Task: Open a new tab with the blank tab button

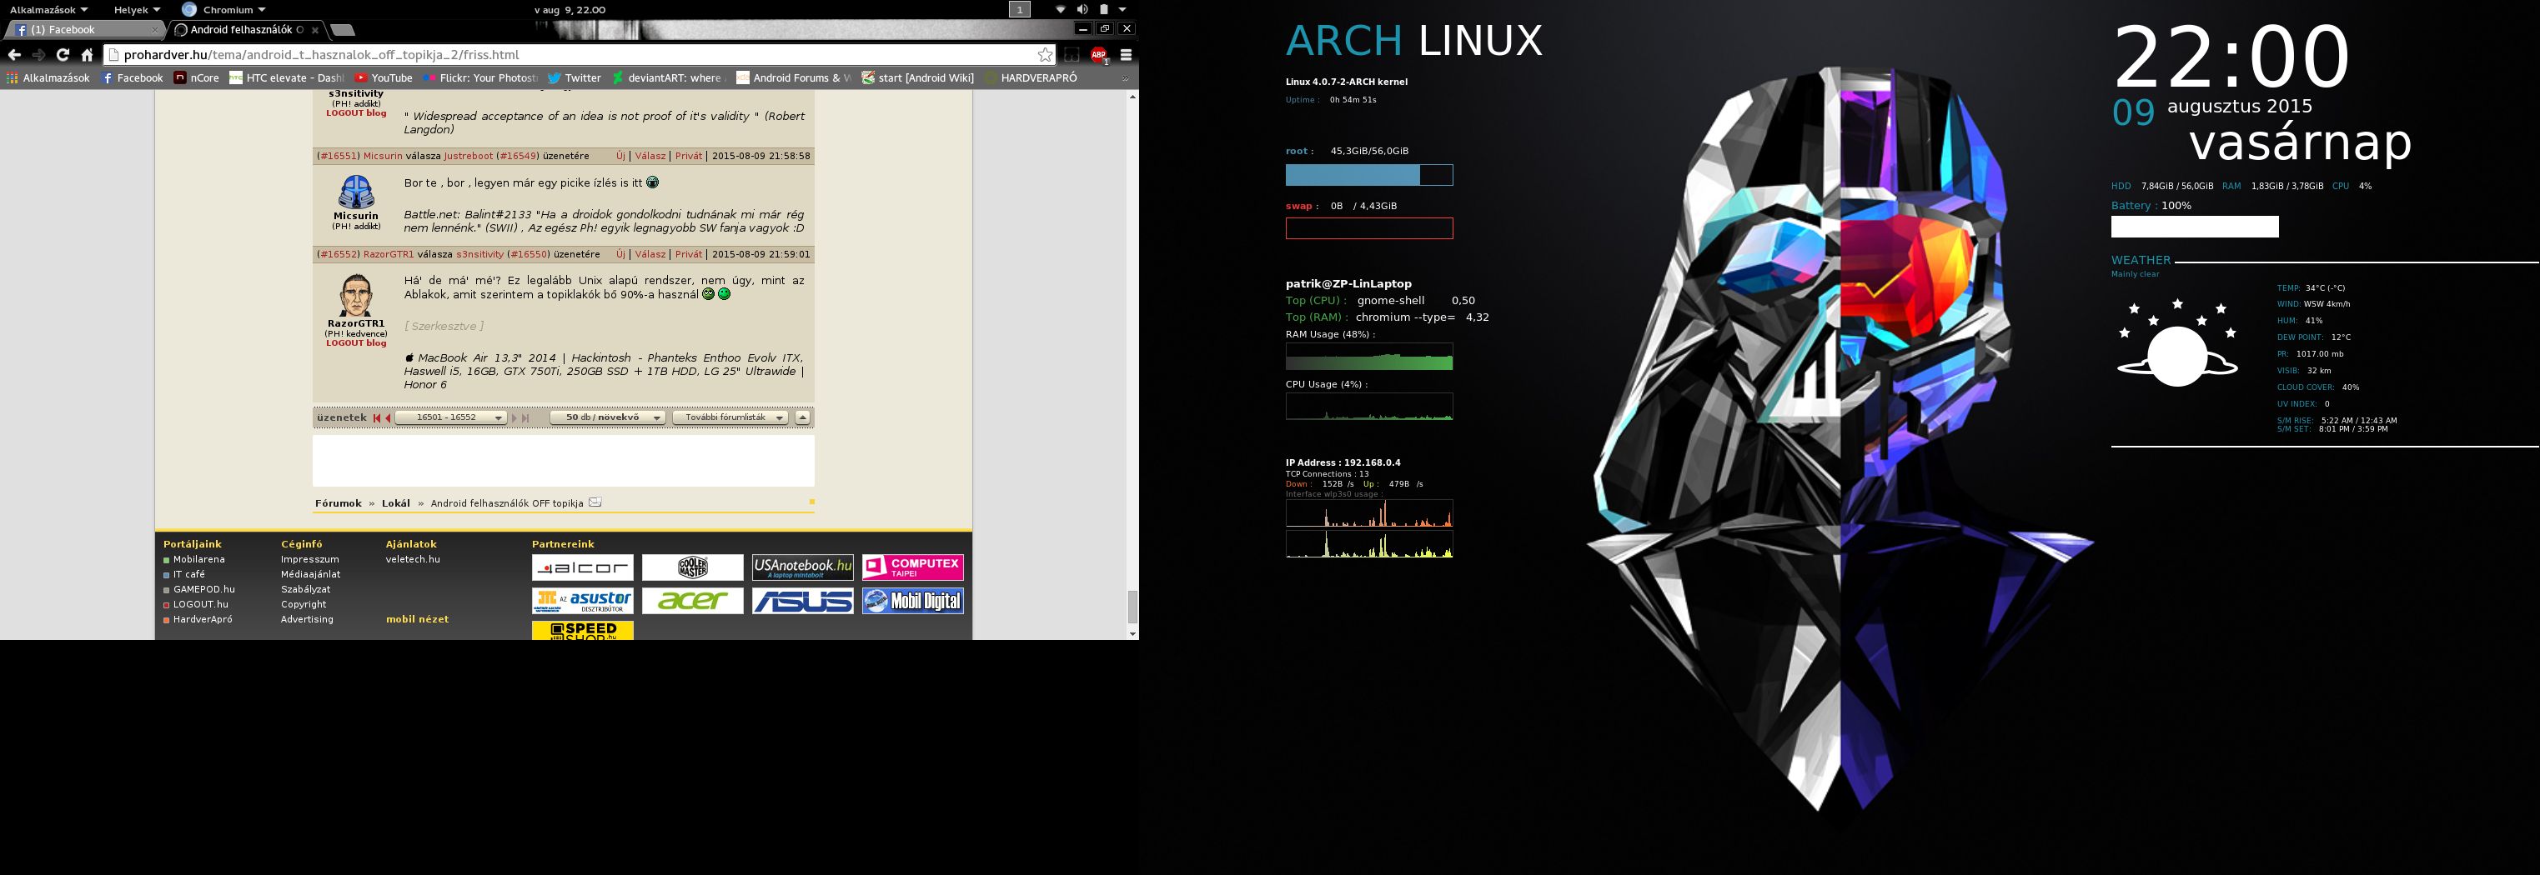Action: tap(342, 31)
